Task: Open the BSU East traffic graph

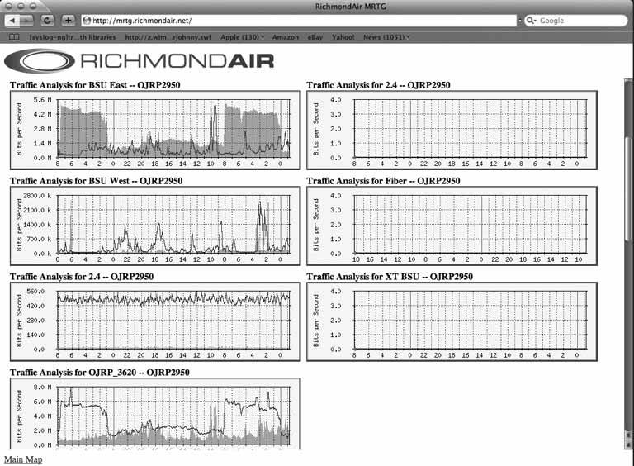Action: [x=154, y=129]
